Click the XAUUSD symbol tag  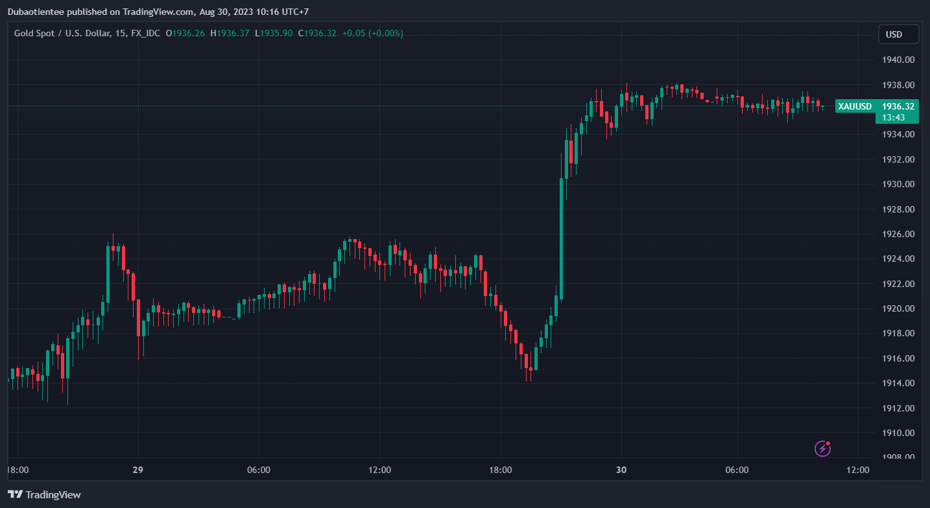pyautogui.click(x=854, y=106)
